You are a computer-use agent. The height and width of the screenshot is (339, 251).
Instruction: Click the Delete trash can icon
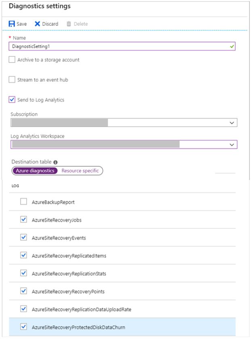click(69, 24)
